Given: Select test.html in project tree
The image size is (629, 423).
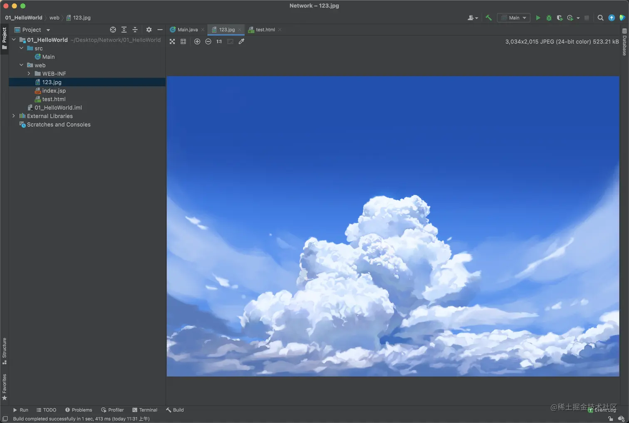Looking at the screenshot, I should pos(54,99).
